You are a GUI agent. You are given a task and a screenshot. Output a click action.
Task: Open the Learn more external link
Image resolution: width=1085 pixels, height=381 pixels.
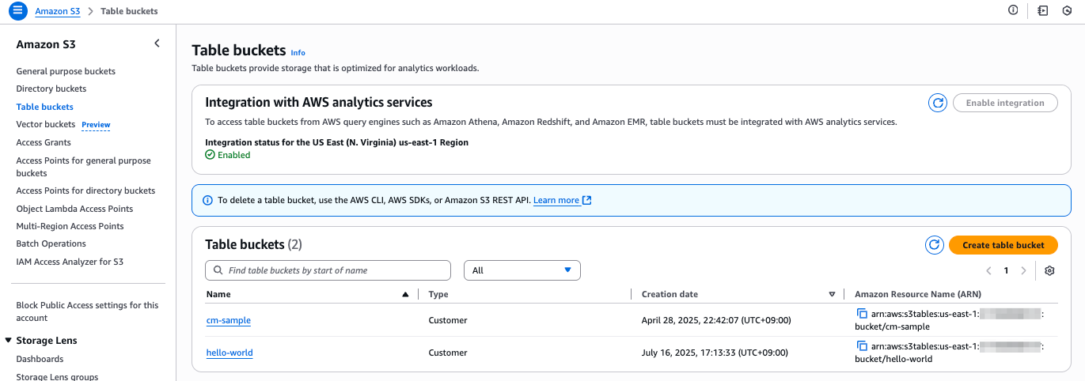coord(563,201)
